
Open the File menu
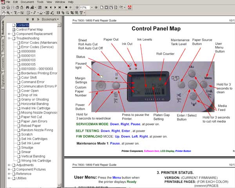click(x=8, y=2)
